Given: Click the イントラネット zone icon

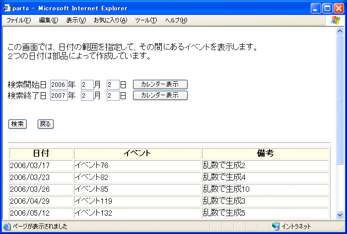Looking at the screenshot, I should 276,226.
